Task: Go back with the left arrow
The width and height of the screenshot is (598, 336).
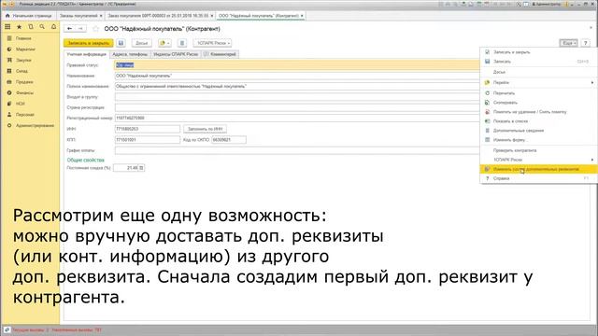Action: (69, 29)
